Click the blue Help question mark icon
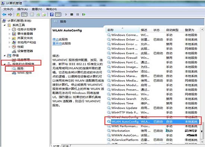 (52, 15)
